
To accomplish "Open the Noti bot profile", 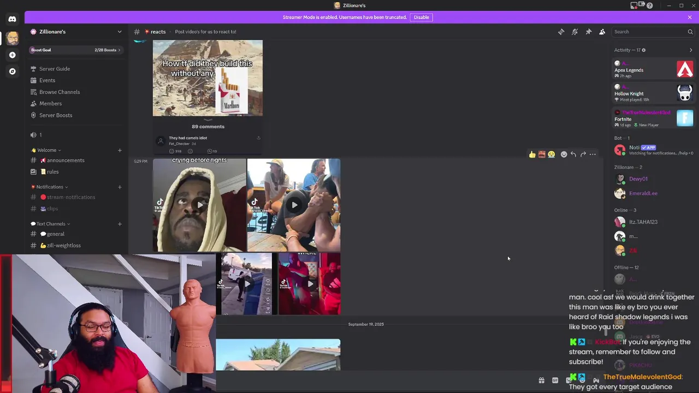I will click(654, 150).
